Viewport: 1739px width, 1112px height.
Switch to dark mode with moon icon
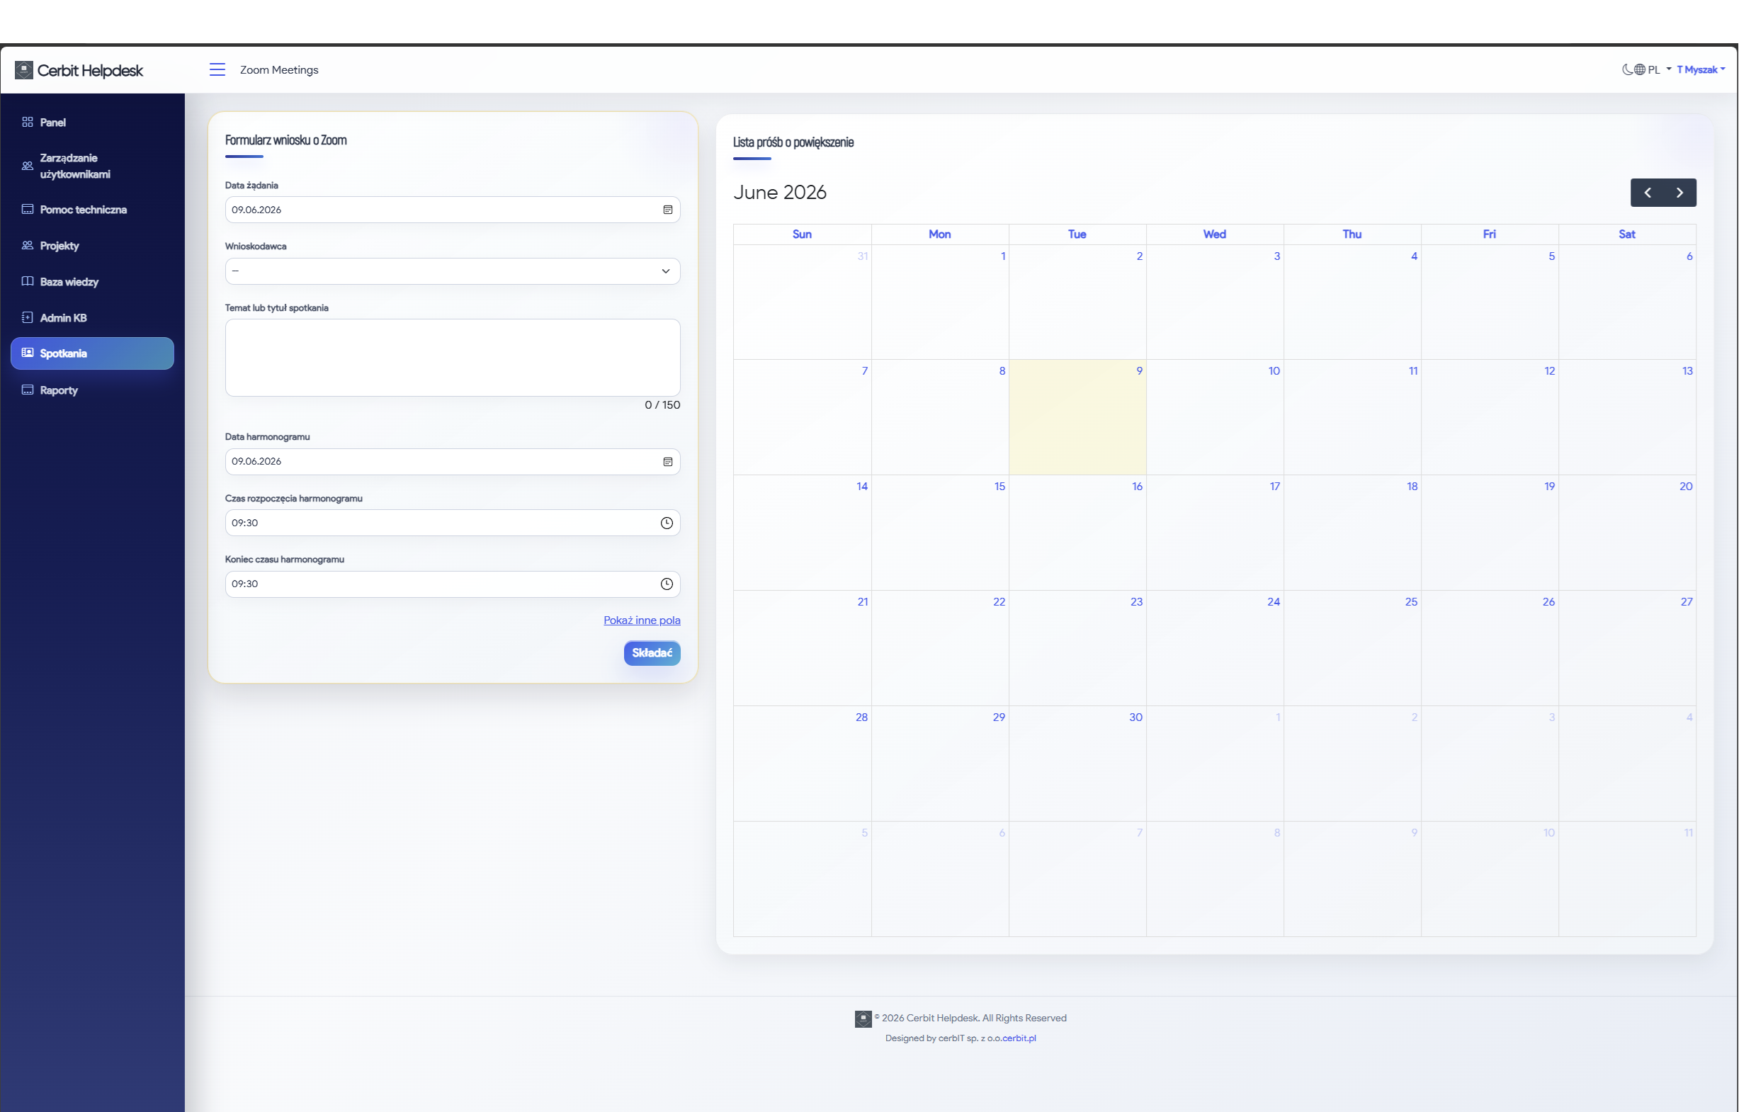[1627, 69]
